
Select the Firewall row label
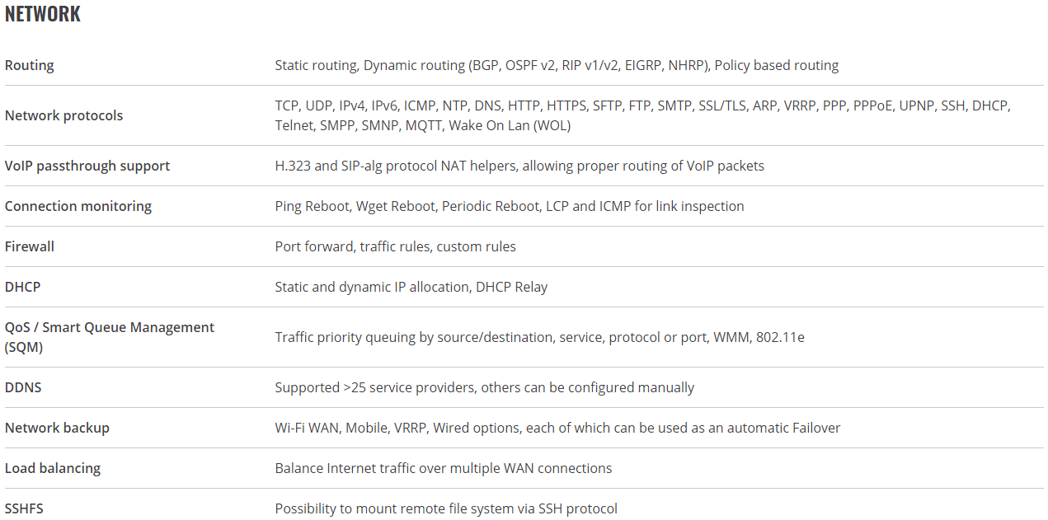30,246
